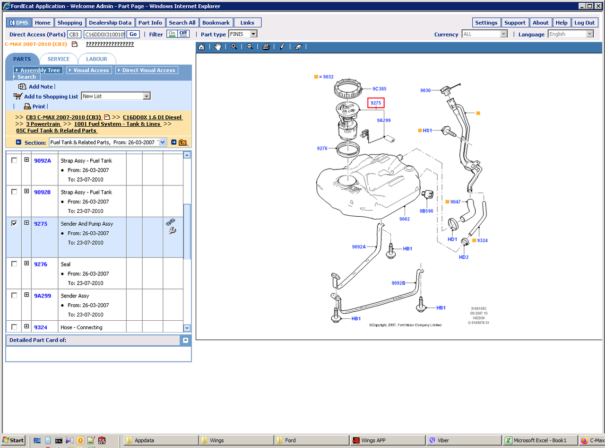
Task: Open the Bookmark menu
Action: pyautogui.click(x=216, y=23)
